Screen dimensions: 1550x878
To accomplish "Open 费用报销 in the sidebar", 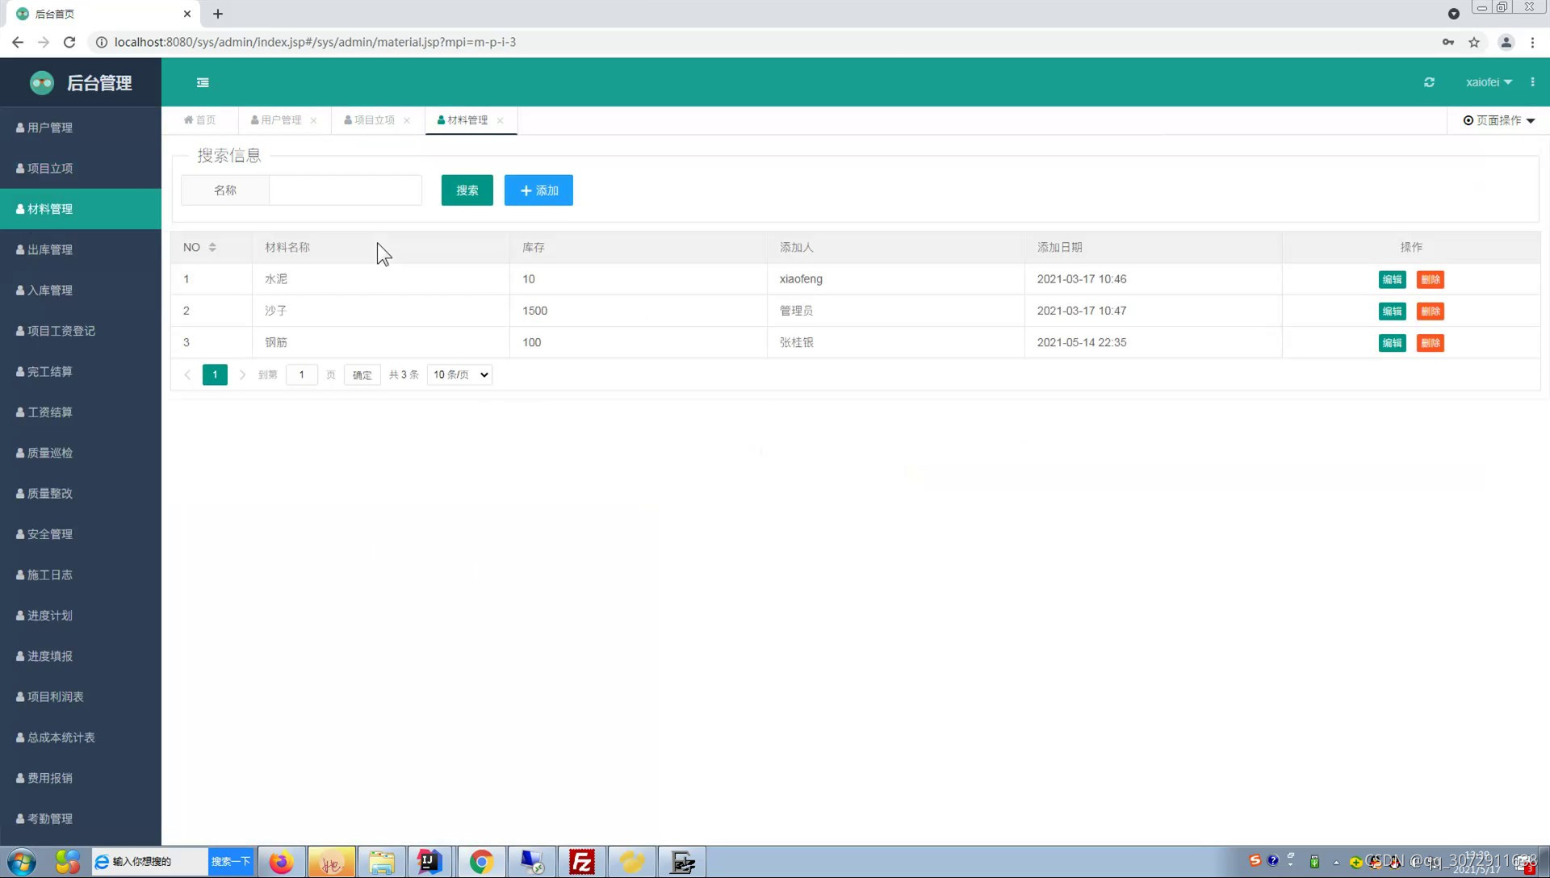I will click(81, 778).
